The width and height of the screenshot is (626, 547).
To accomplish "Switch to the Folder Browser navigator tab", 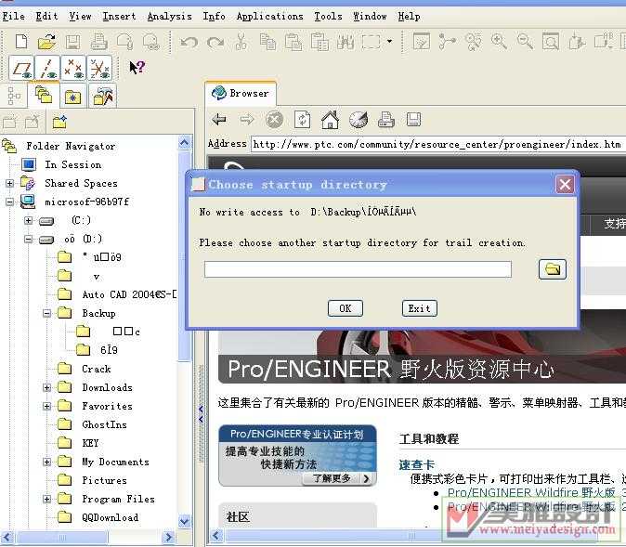I will point(44,95).
